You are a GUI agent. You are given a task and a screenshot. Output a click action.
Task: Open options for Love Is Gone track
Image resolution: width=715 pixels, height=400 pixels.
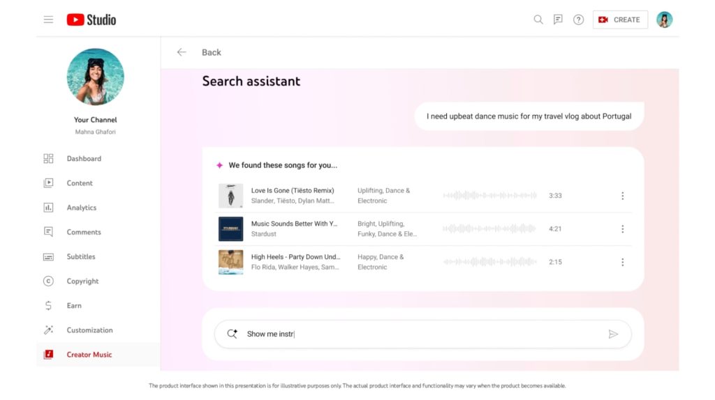[622, 196]
